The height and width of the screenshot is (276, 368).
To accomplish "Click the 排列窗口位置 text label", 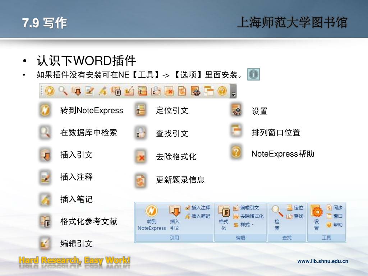I will (x=276, y=133).
